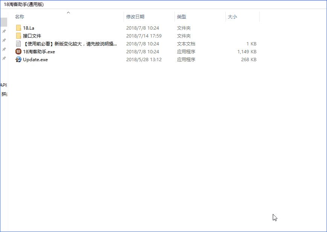The width and height of the screenshot is (327, 232).
Task: Click the 1,149 KB size entry
Action: pos(247,52)
